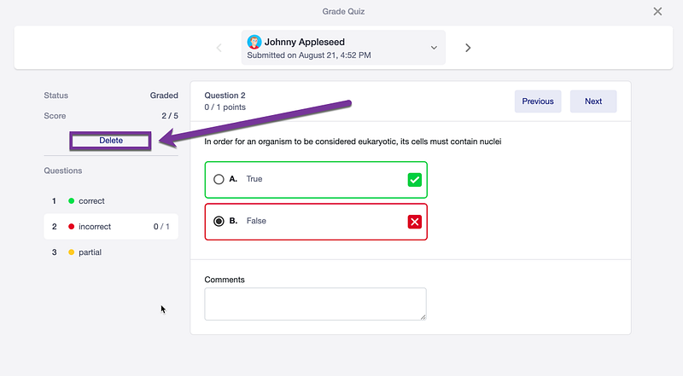The image size is (683, 376).
Task: Click the Next question button
Action: coord(593,101)
